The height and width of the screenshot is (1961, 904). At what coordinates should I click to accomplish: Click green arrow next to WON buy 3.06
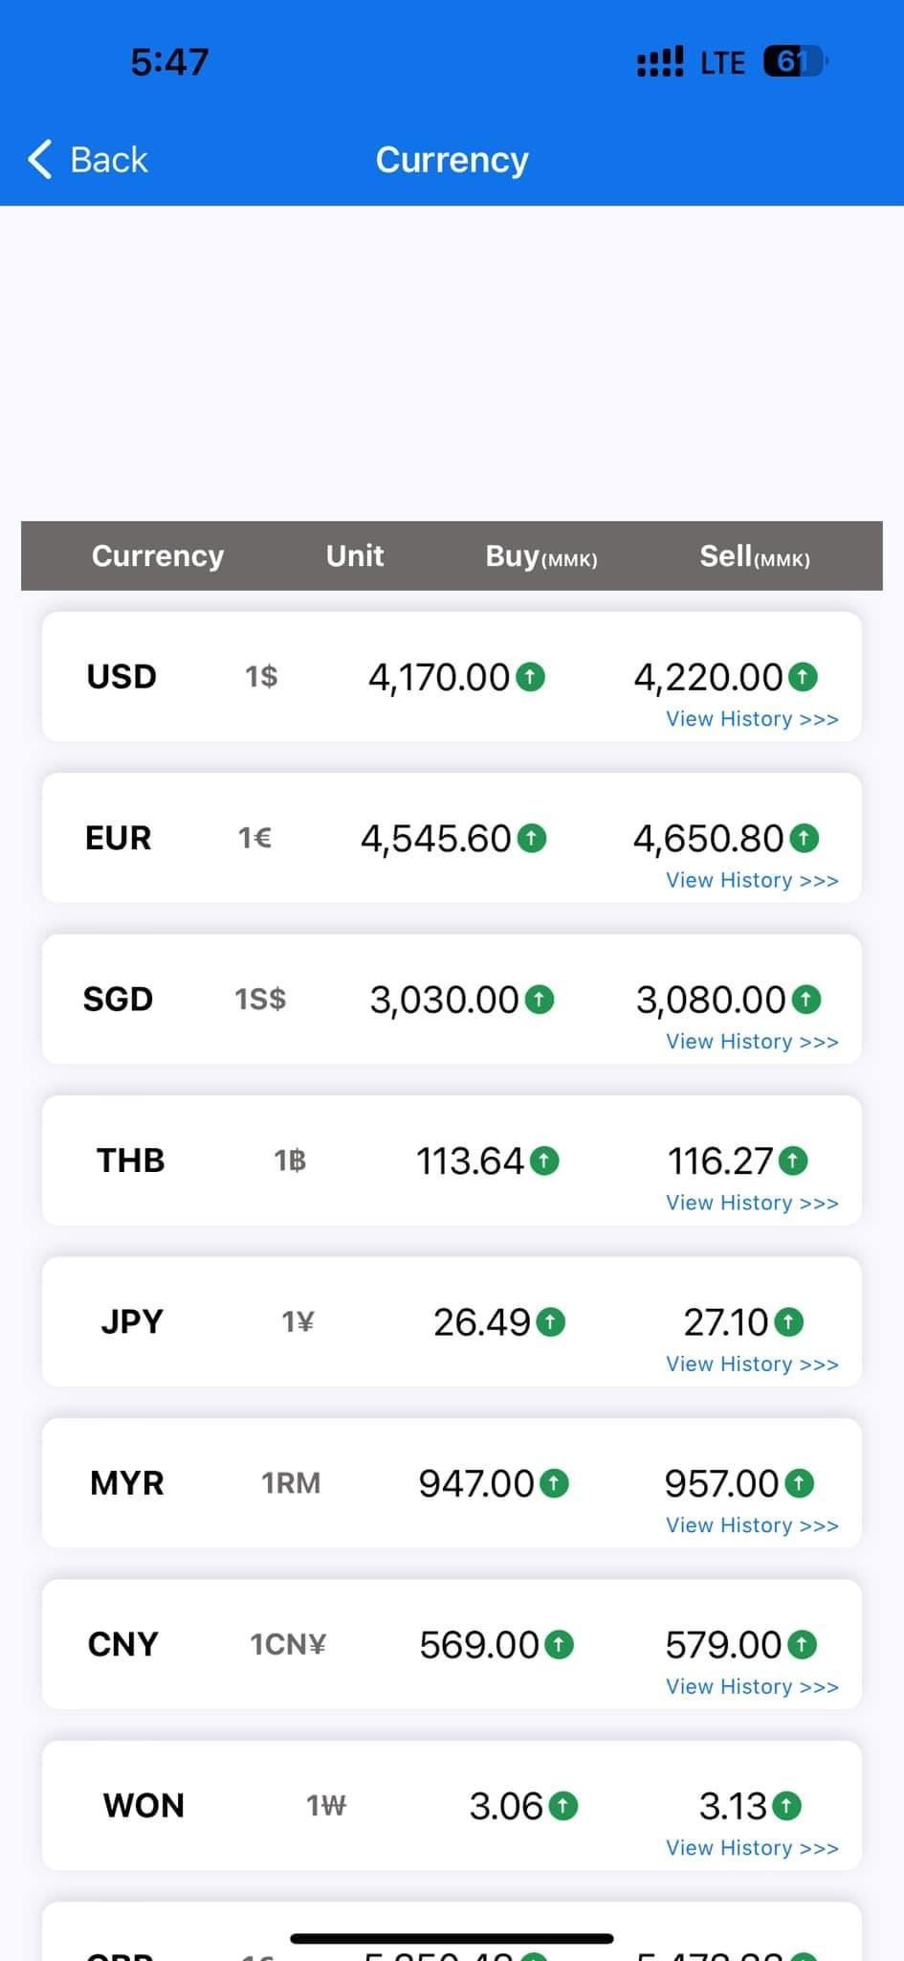(563, 1806)
